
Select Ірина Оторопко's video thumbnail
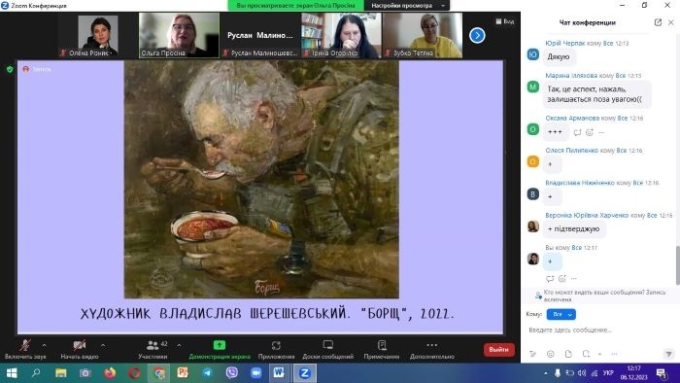[x=341, y=36]
